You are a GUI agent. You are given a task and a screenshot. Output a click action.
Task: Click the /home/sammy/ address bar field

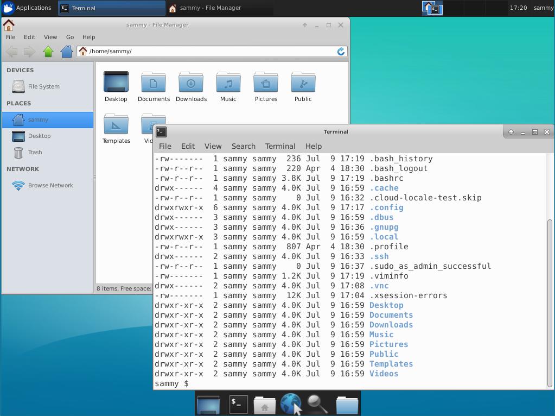tap(212, 51)
